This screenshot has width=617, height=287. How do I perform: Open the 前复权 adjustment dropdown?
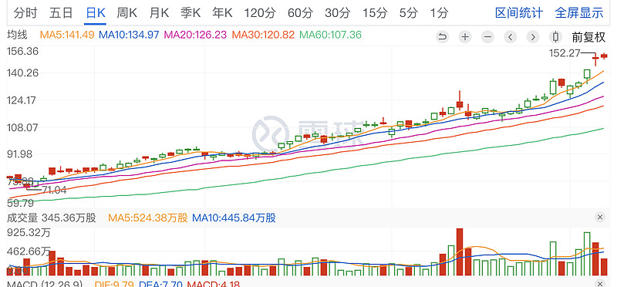click(588, 37)
